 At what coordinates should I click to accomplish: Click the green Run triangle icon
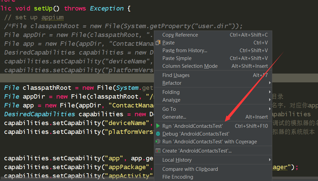[158, 126]
